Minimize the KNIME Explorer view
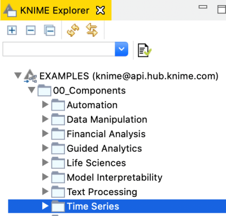 coord(203,7)
